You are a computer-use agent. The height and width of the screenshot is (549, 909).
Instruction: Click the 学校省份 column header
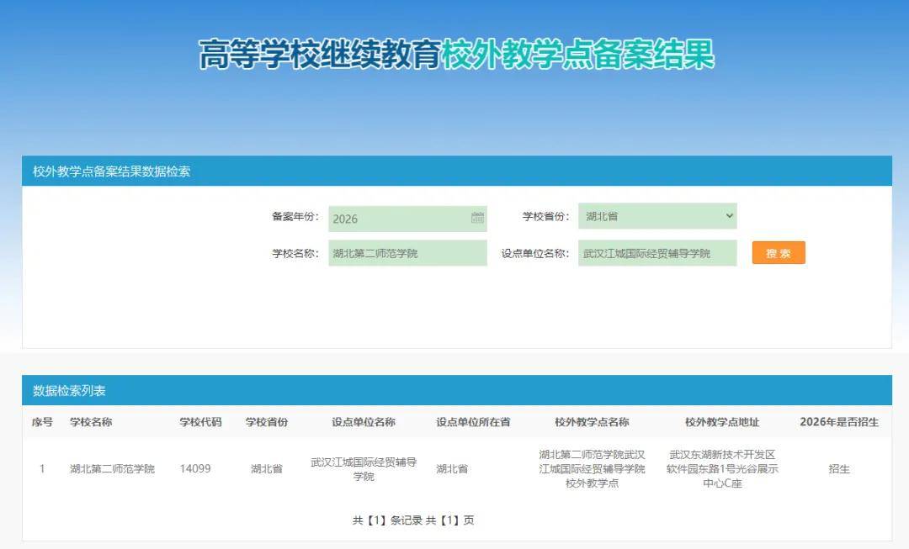267,422
